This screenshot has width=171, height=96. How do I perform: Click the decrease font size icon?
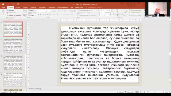click(56, 11)
